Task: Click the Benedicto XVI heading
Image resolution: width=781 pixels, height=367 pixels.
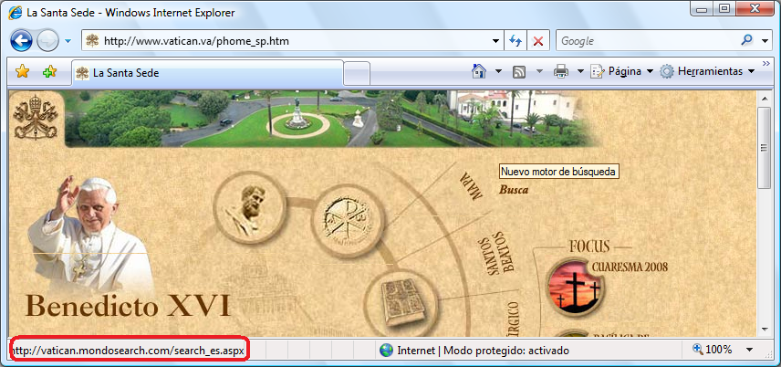Action: (128, 305)
